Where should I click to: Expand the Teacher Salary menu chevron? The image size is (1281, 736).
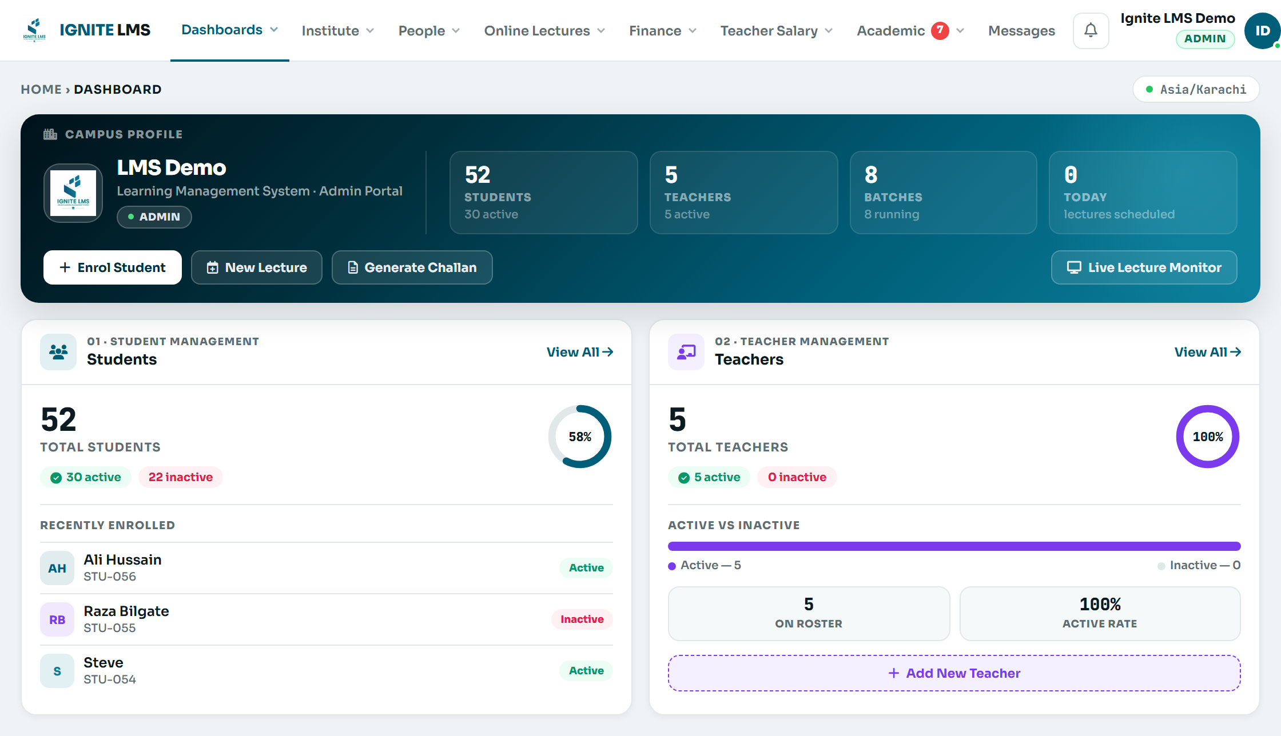(829, 31)
